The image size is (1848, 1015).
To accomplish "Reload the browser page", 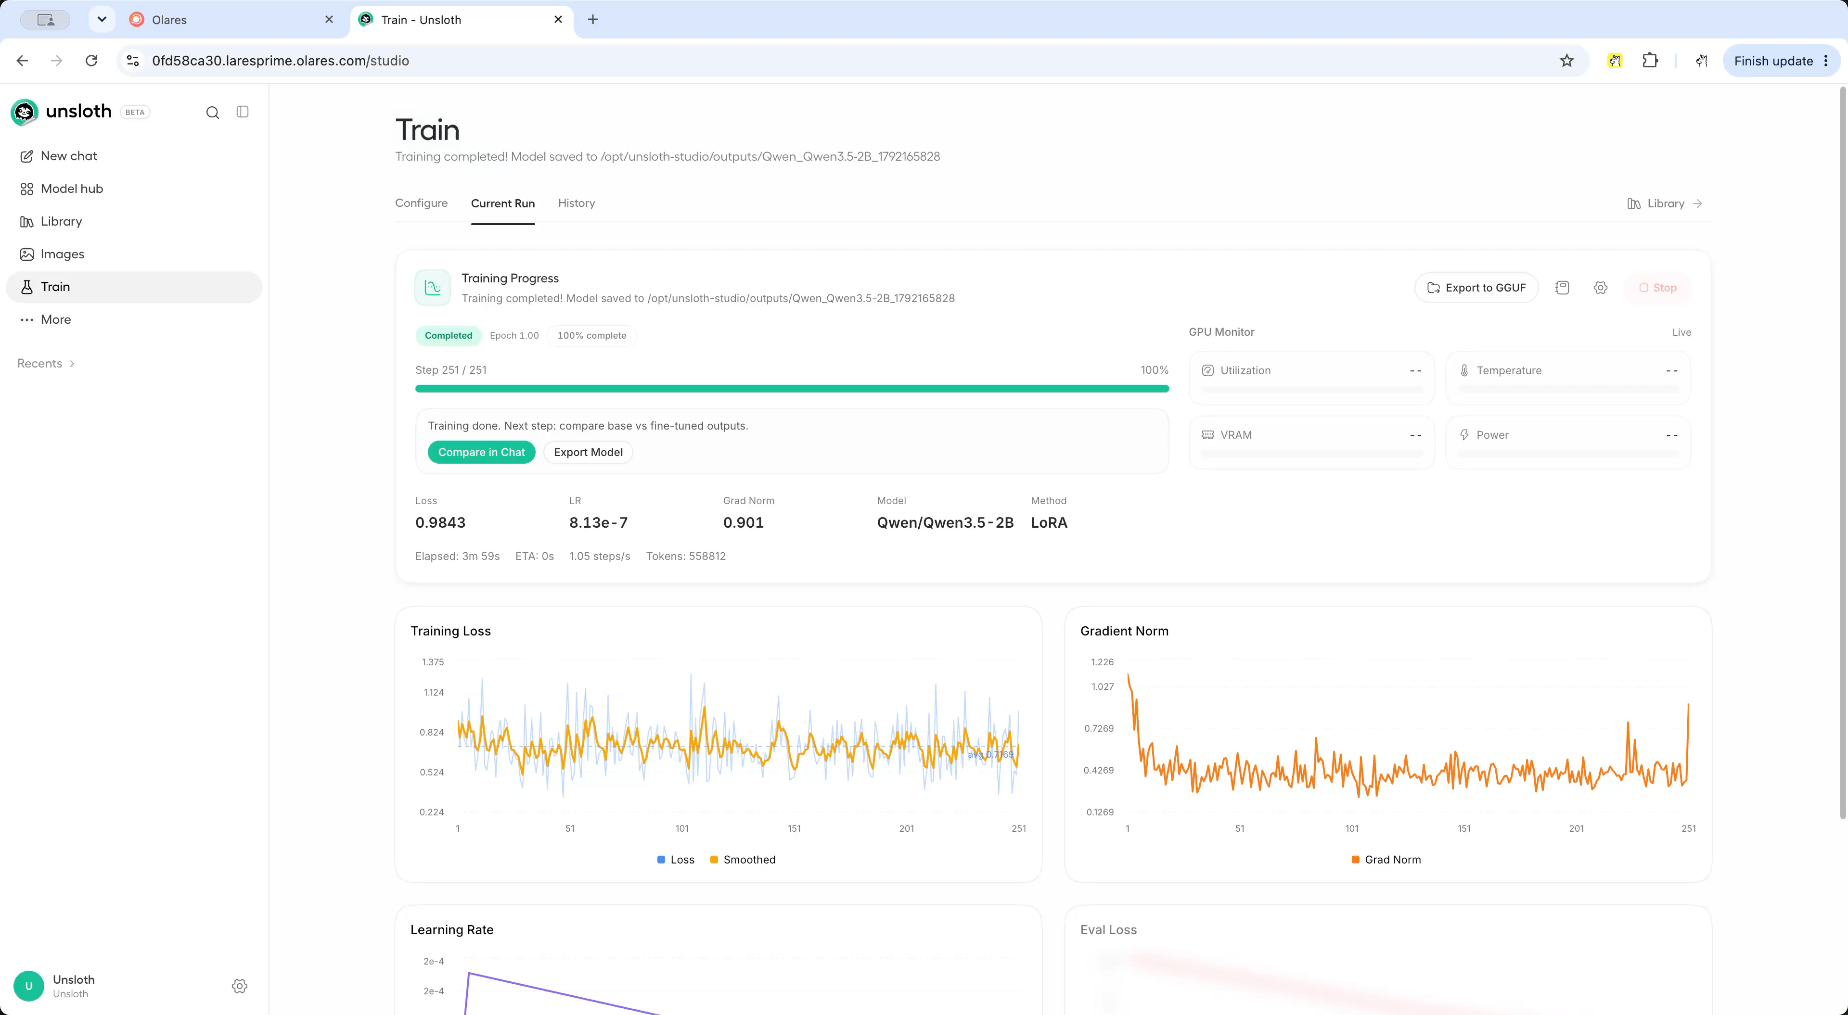I will point(91,61).
